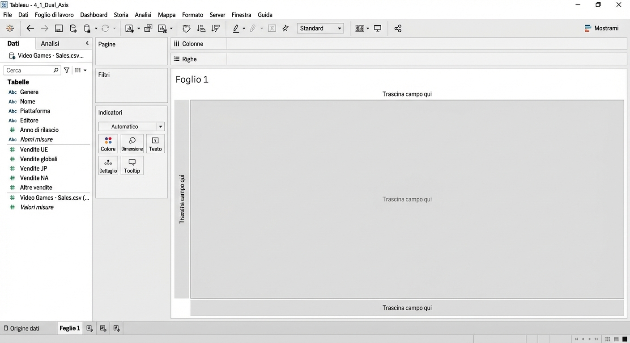Toggle presentation mode on
Viewport: 630px width, 343px height.
[377, 28]
